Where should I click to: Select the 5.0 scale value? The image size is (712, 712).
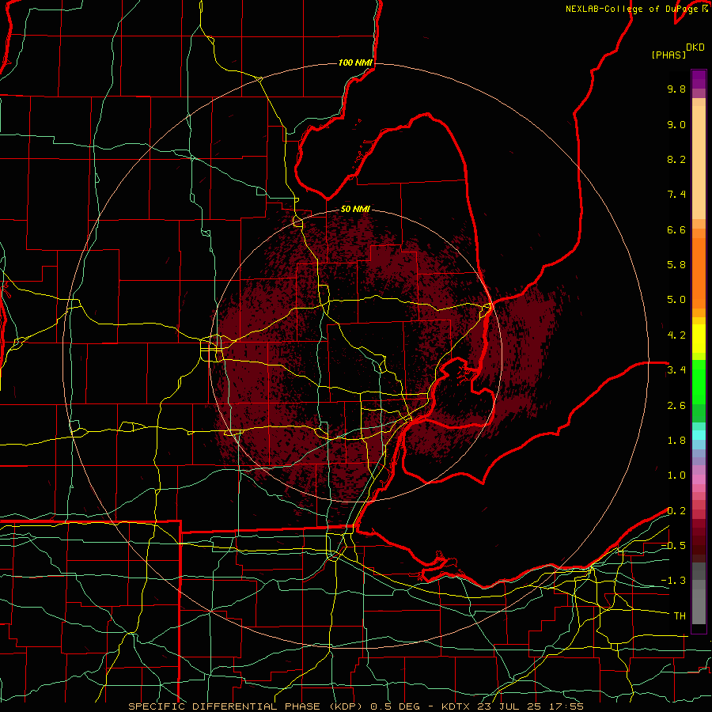click(x=676, y=300)
